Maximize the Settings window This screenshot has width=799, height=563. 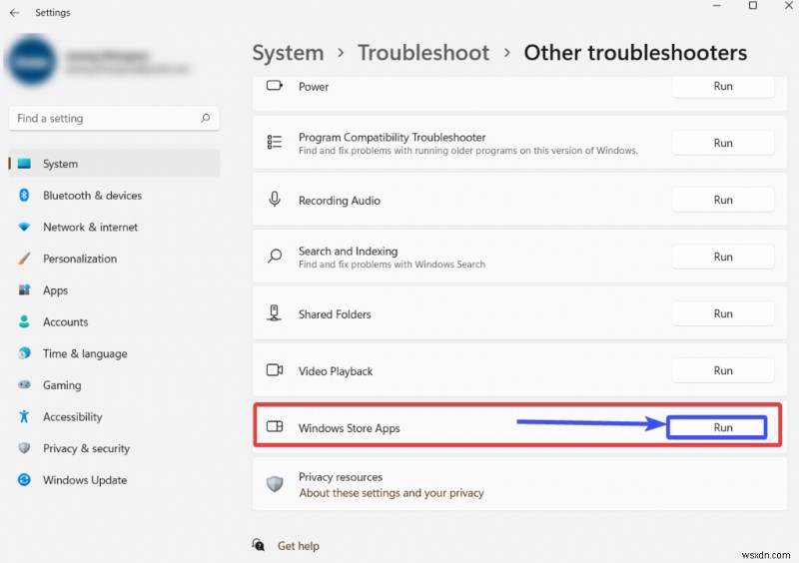click(x=753, y=6)
